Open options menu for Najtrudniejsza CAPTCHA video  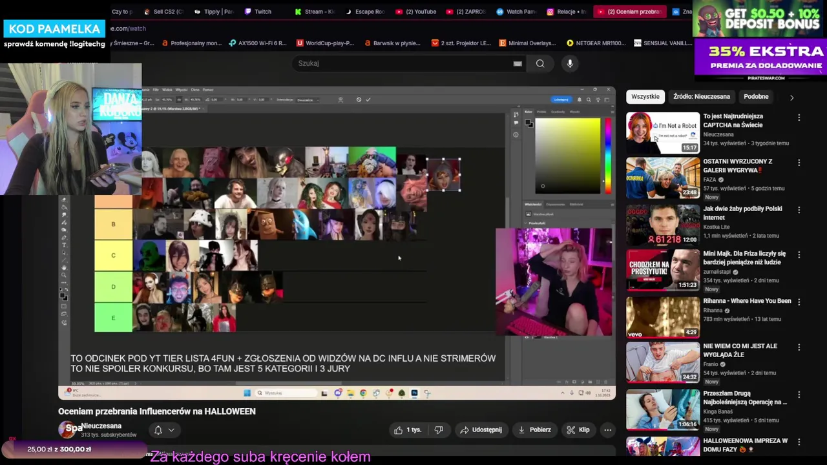[x=799, y=118]
